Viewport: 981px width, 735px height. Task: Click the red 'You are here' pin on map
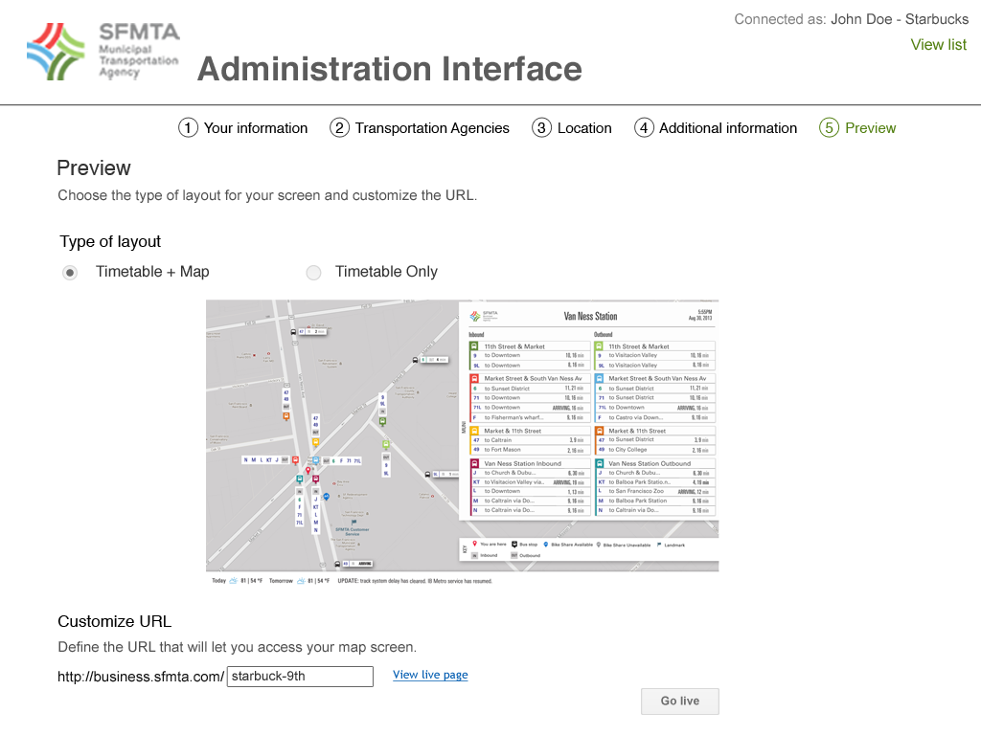click(308, 470)
